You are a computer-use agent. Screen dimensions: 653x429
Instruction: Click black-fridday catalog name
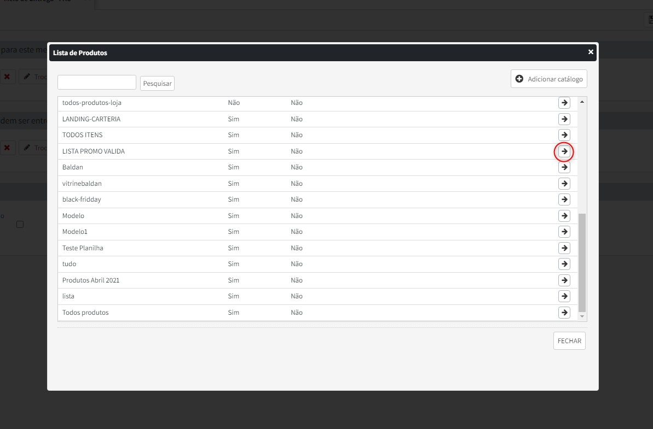[x=82, y=199]
